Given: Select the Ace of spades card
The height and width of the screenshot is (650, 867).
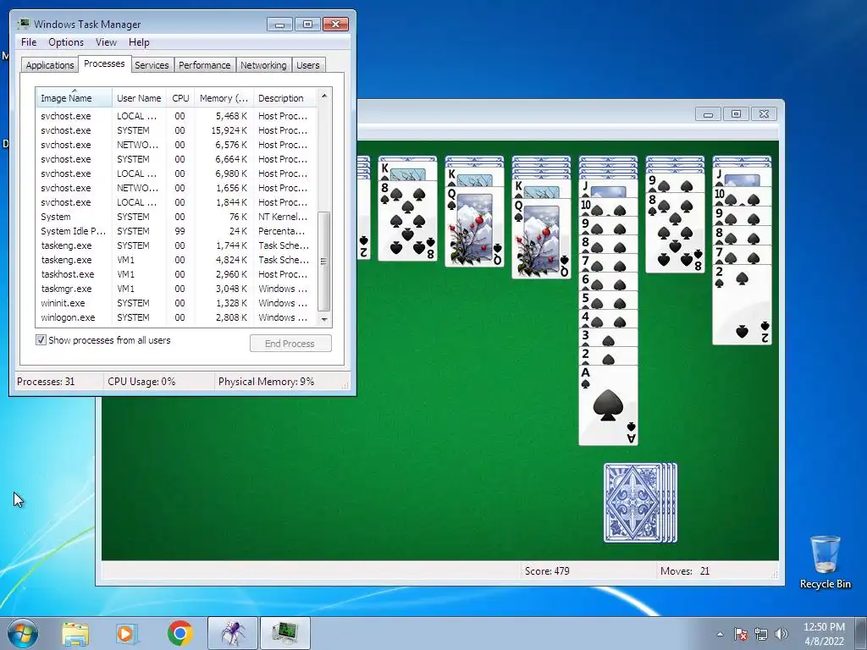Looking at the screenshot, I should tap(608, 405).
